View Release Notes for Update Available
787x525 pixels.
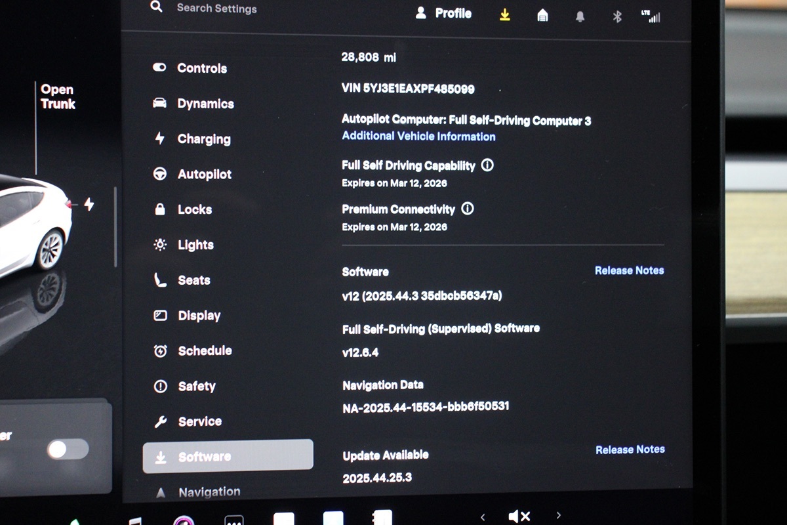coord(630,450)
